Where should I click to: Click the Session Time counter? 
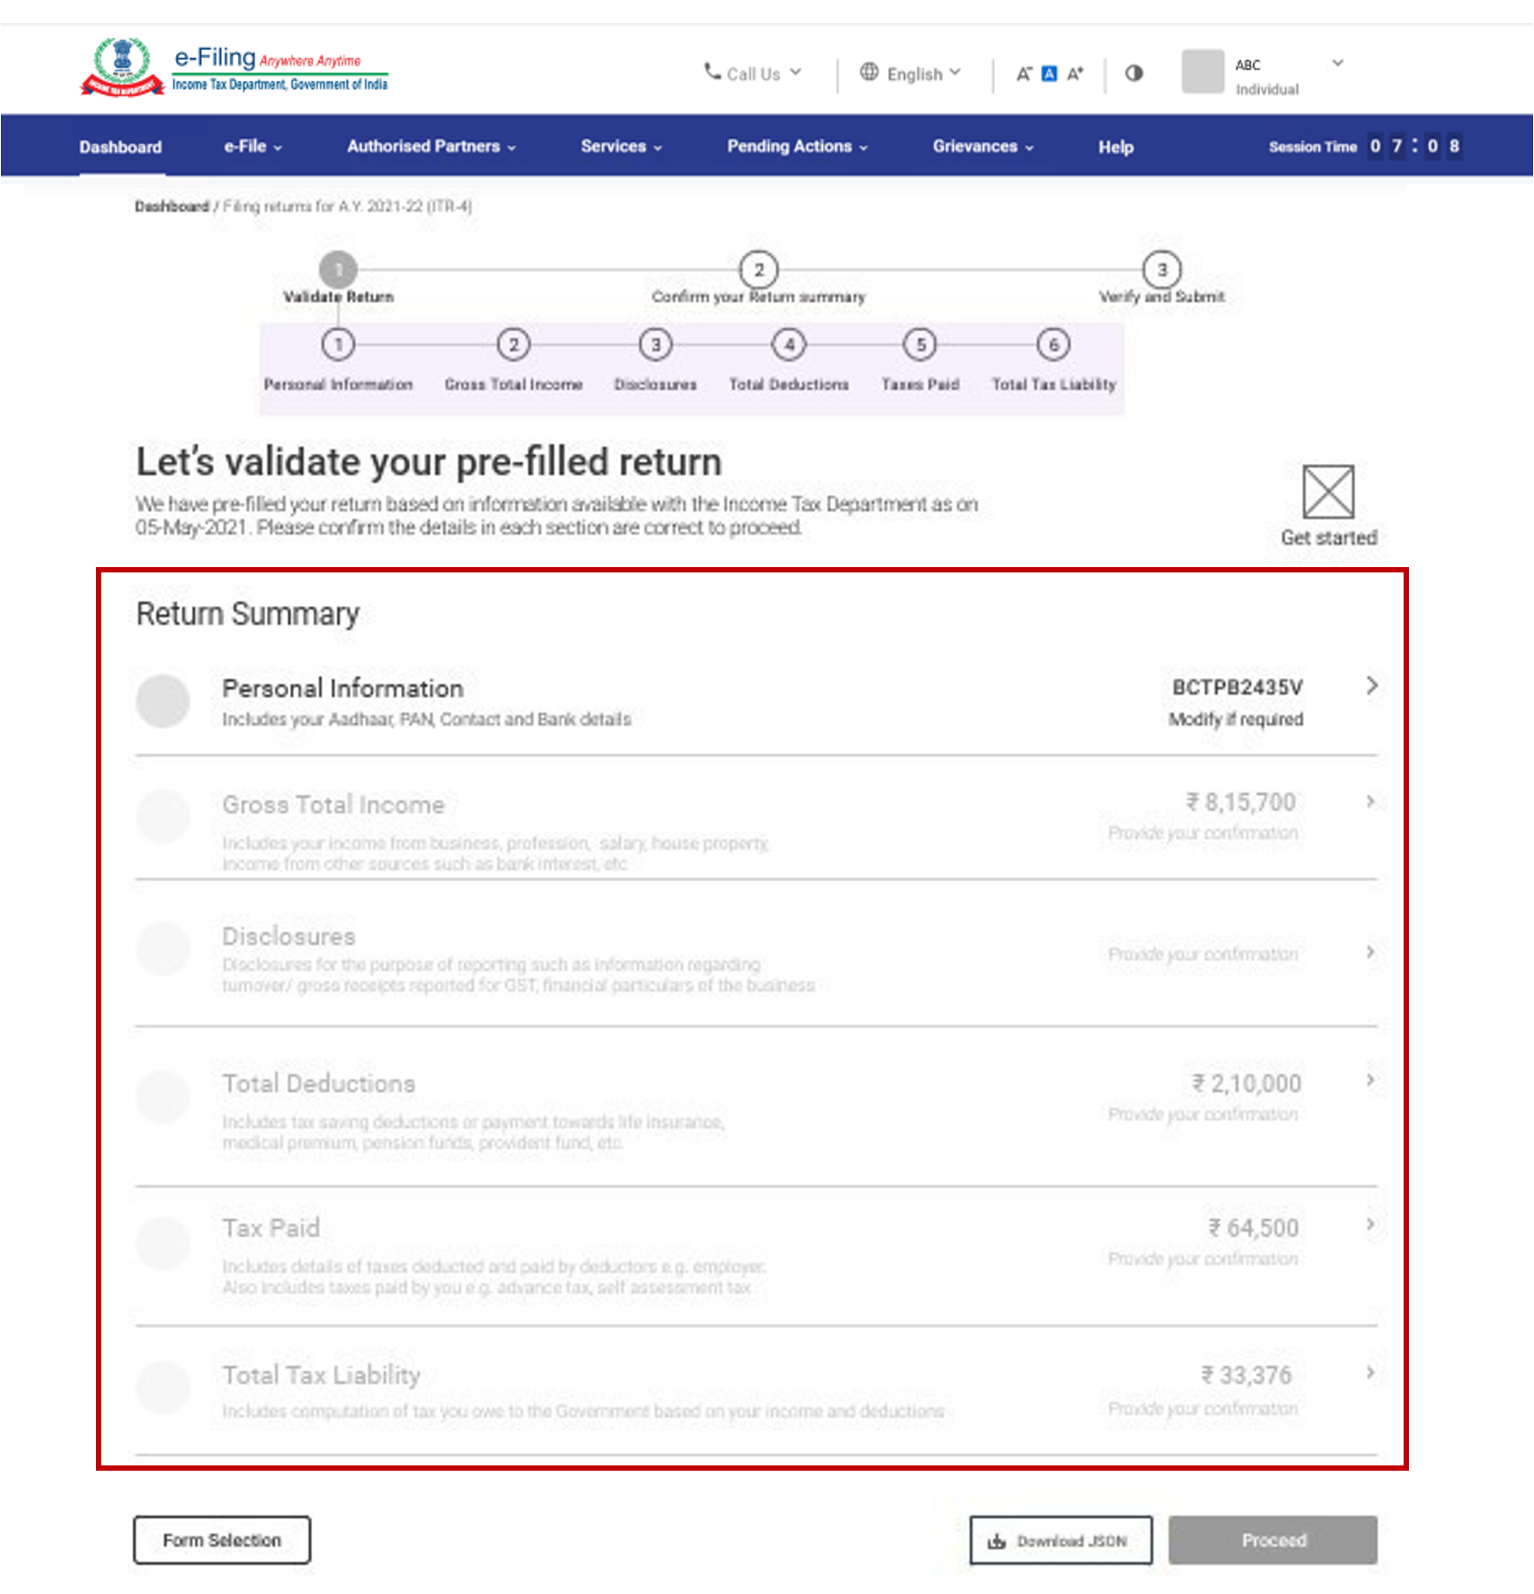pos(1365,146)
